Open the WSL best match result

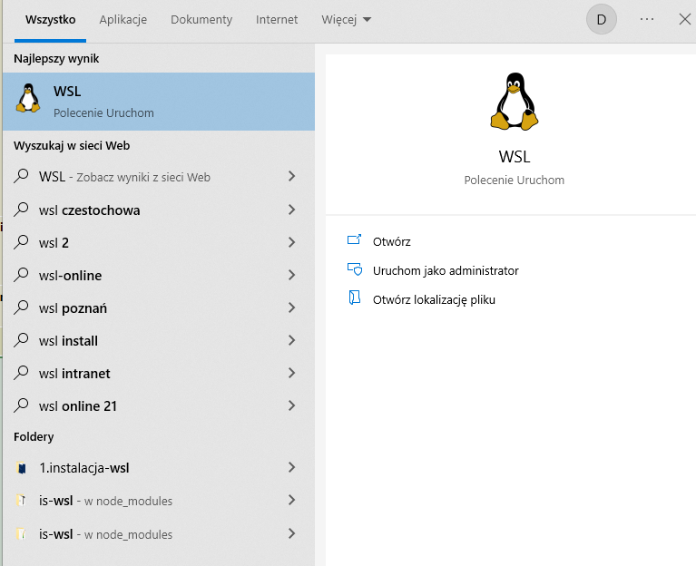click(159, 102)
